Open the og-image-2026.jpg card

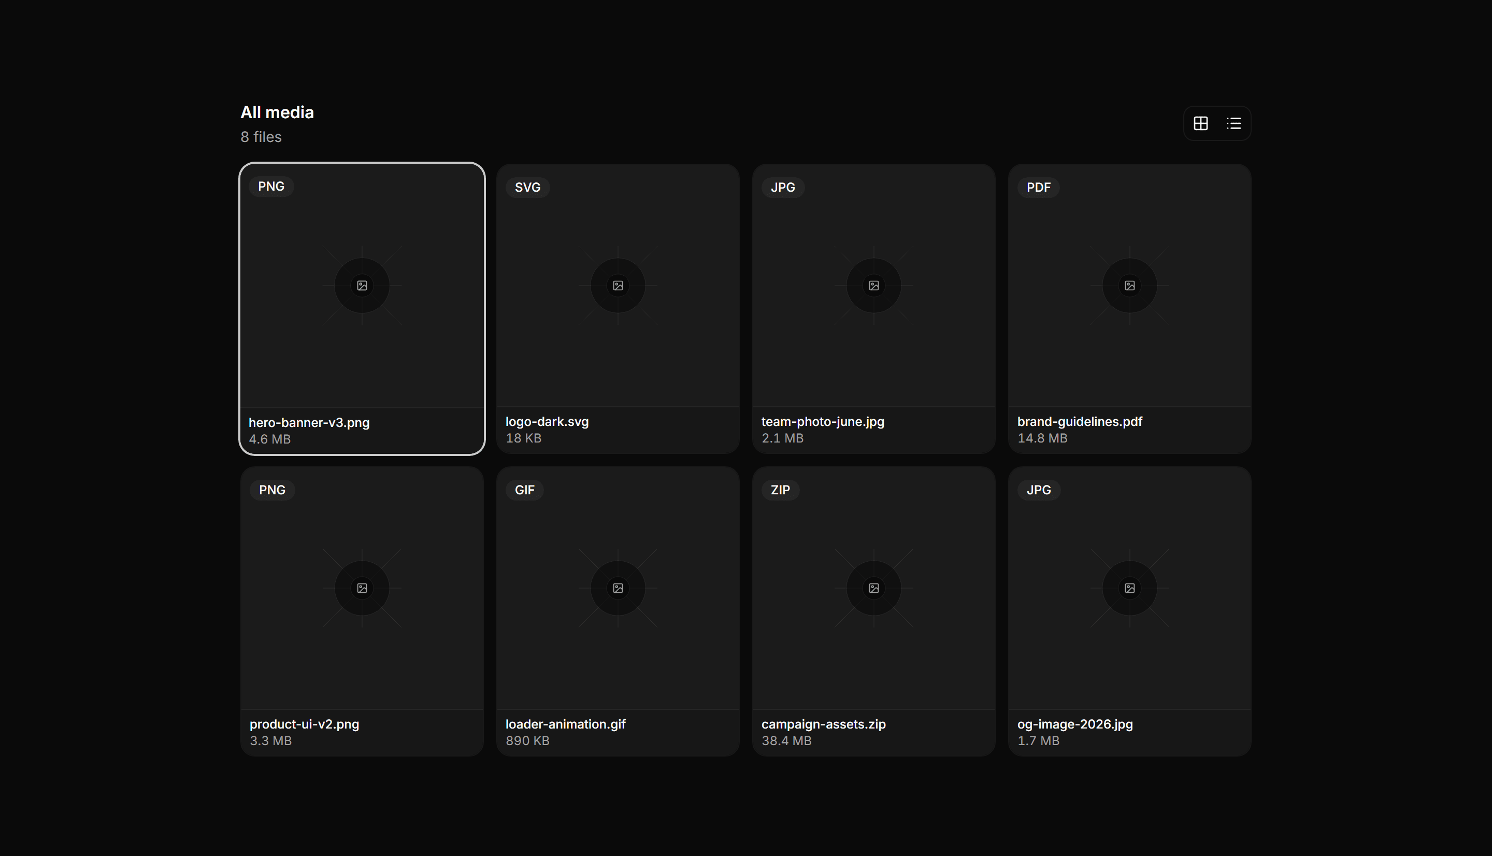click(x=1129, y=611)
